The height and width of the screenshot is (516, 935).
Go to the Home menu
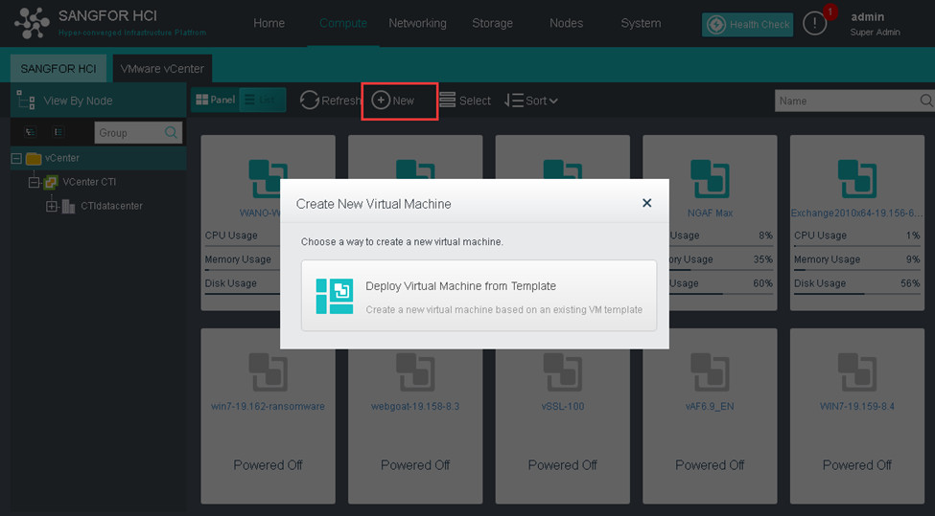coord(269,23)
